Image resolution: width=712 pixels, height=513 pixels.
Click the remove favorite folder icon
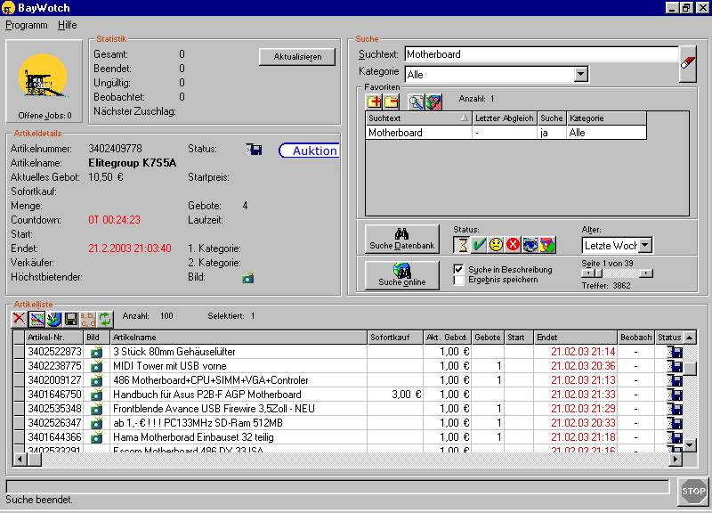pyautogui.click(x=391, y=101)
